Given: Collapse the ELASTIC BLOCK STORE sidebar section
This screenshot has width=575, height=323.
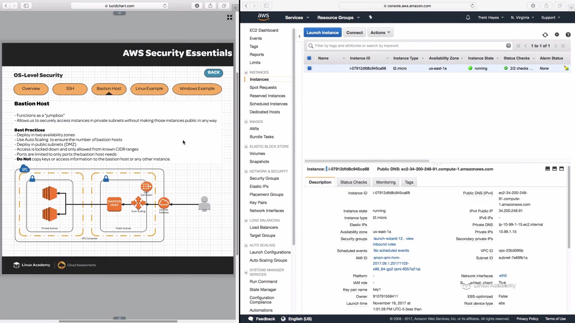Looking at the screenshot, I should (x=246, y=147).
